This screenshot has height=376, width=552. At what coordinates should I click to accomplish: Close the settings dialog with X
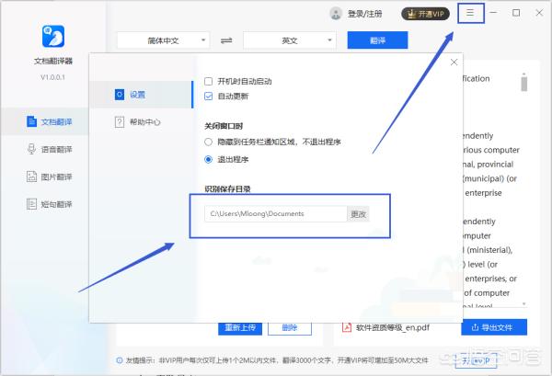pos(454,63)
